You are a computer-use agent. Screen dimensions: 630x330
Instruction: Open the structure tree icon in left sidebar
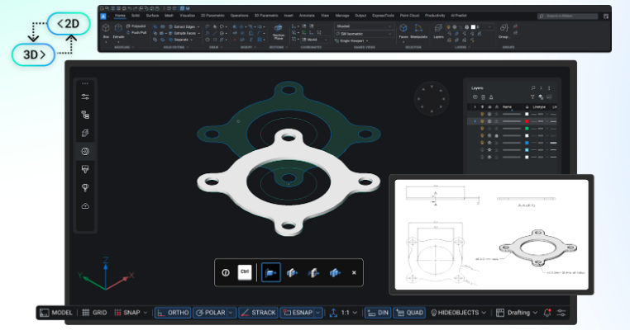(x=85, y=115)
